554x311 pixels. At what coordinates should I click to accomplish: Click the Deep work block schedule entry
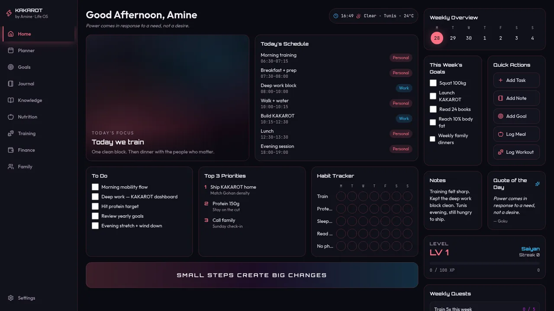pyautogui.click(x=336, y=88)
